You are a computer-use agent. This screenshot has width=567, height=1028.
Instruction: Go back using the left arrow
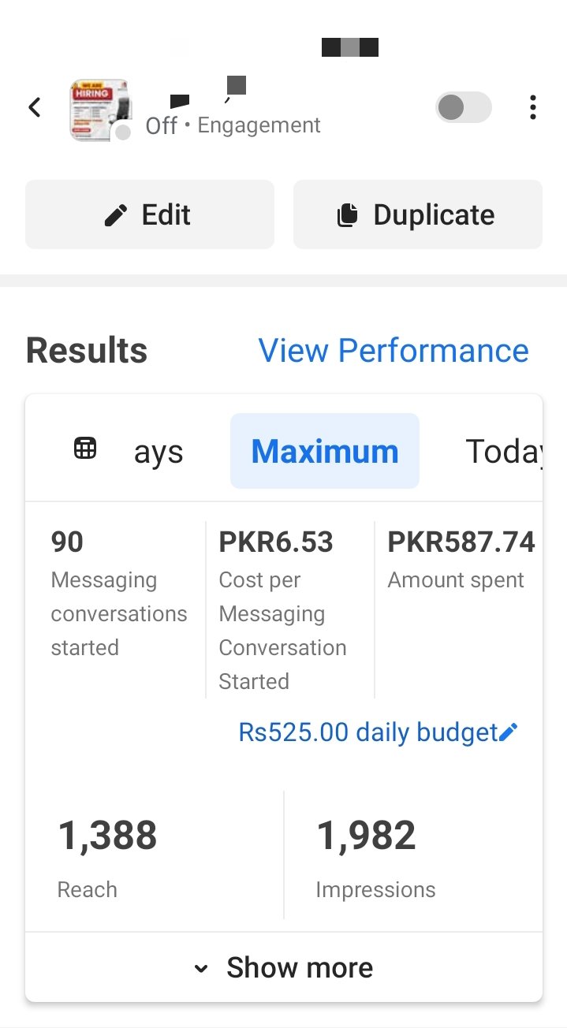click(35, 107)
